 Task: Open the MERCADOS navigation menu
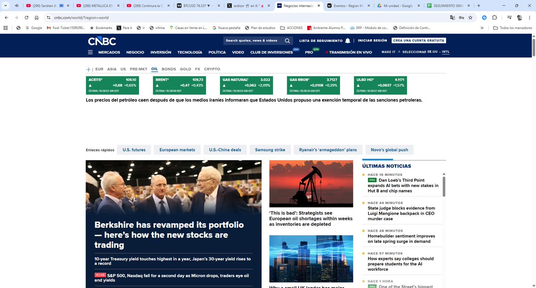pyautogui.click(x=109, y=52)
